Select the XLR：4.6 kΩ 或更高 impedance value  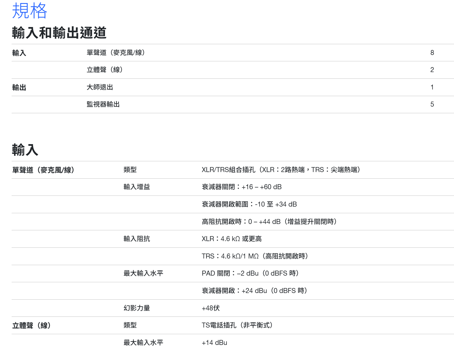(232, 239)
